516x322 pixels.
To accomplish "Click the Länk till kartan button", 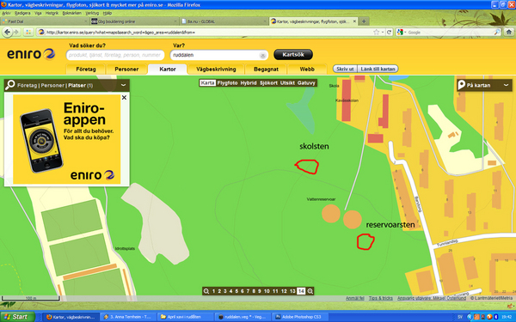I will click(378, 69).
